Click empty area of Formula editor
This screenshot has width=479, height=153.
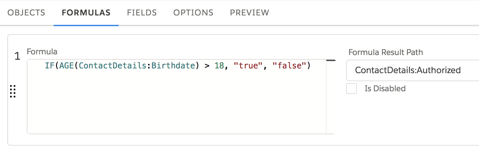176,104
